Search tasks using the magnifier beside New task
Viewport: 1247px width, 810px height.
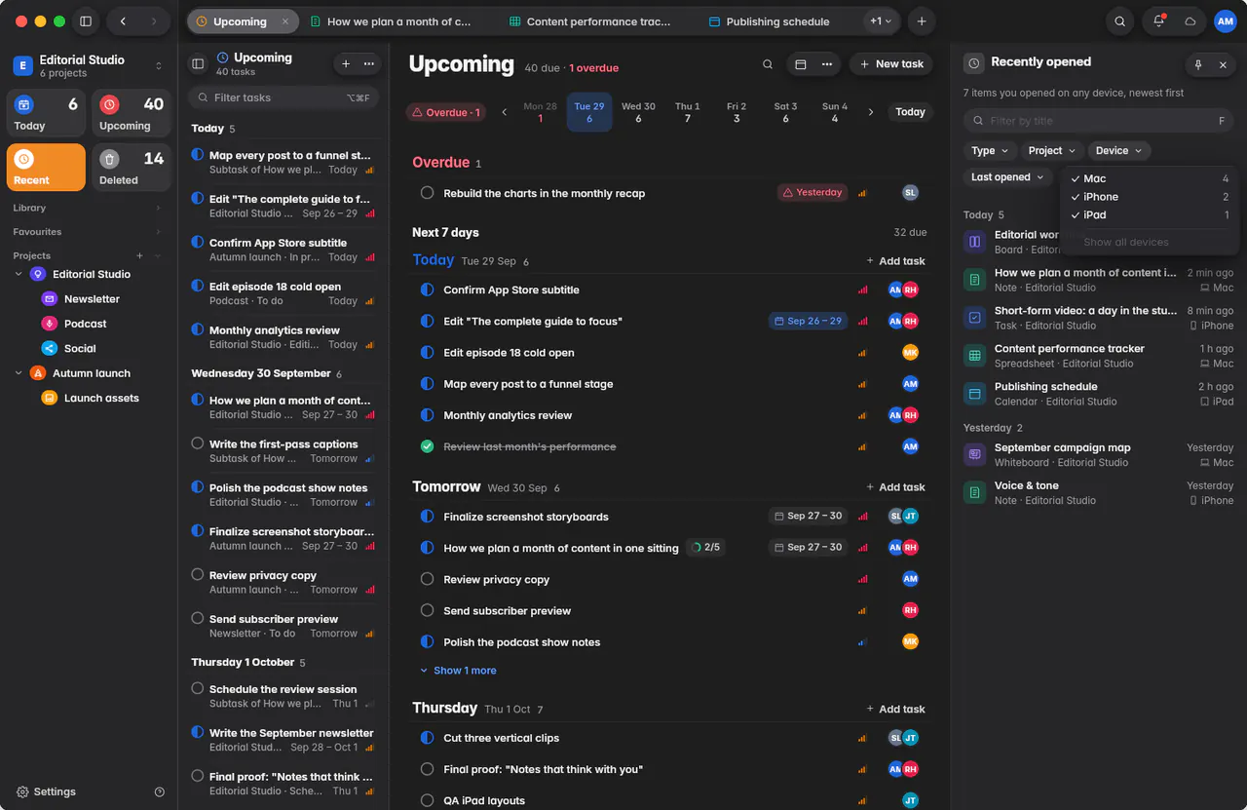pos(768,64)
